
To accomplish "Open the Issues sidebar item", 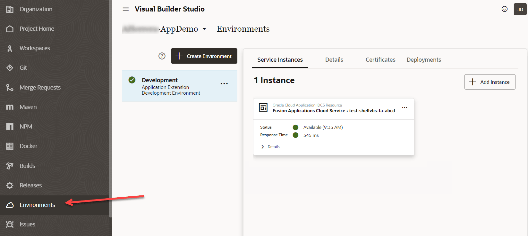I will (x=27, y=224).
